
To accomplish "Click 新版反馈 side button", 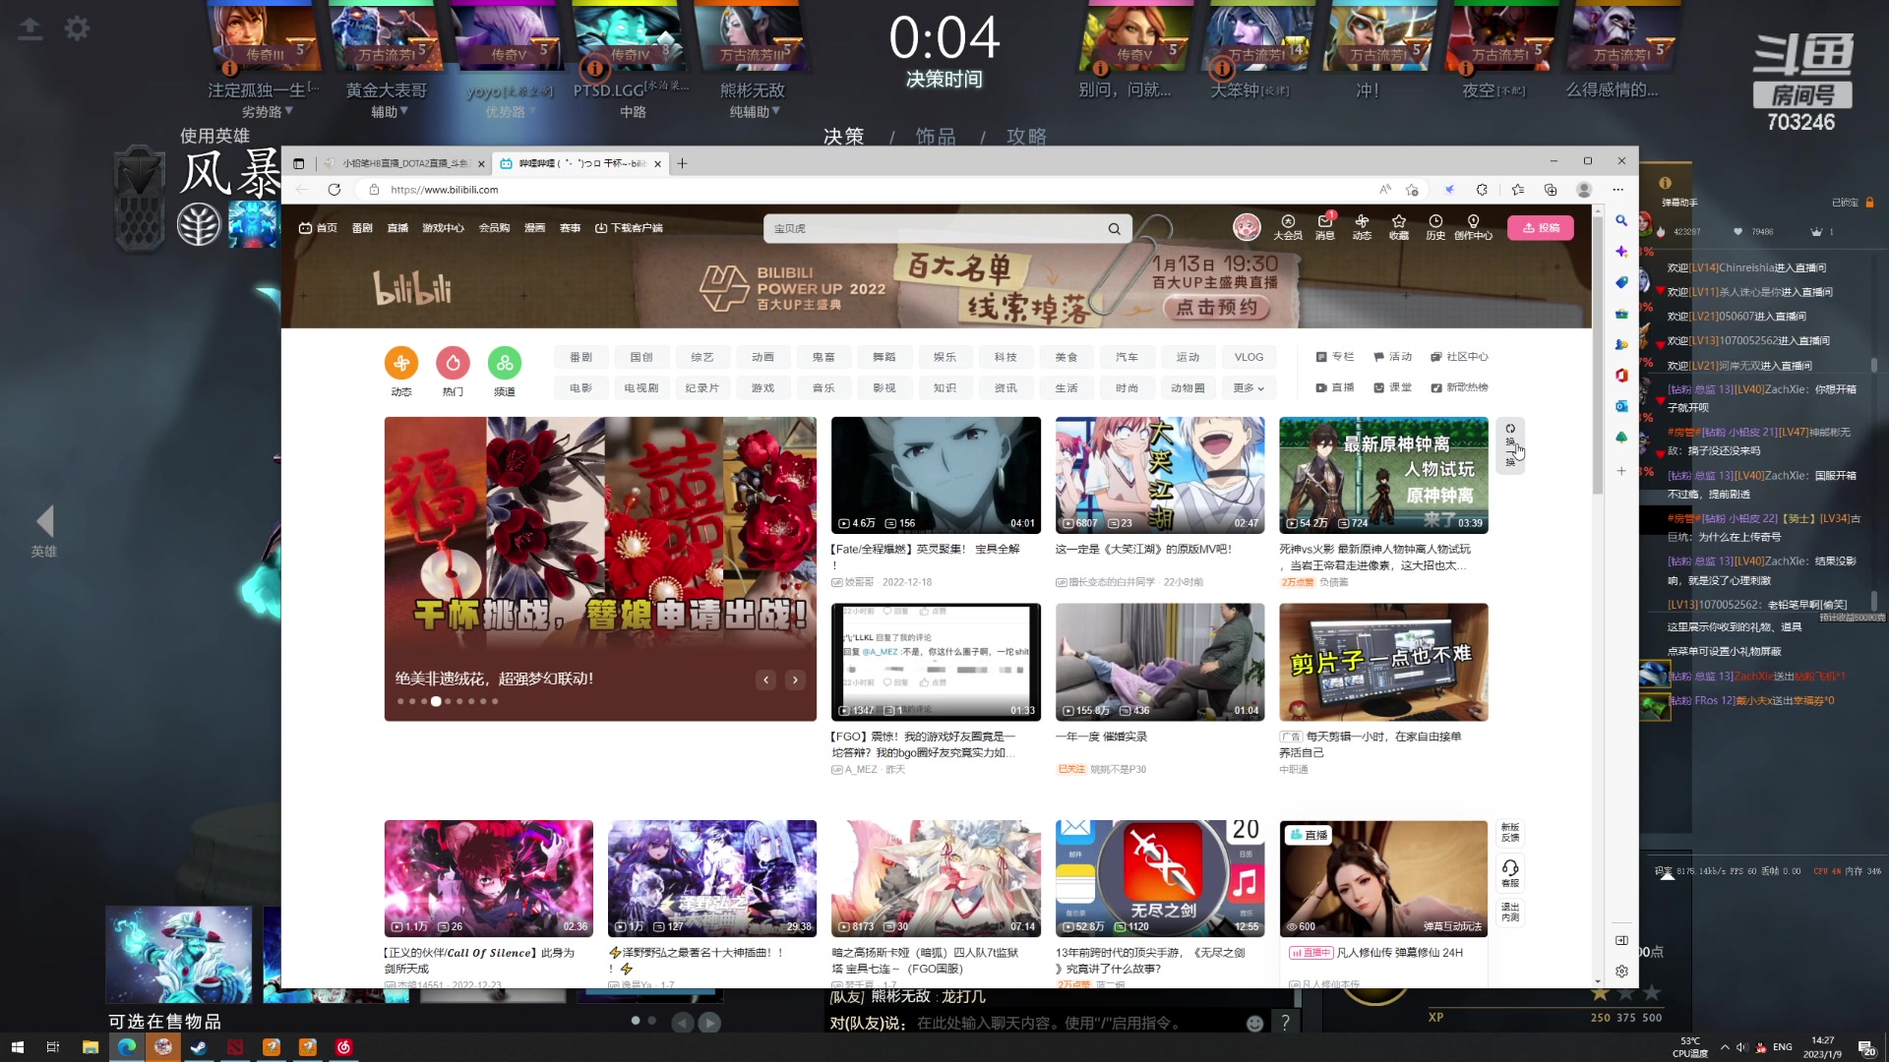I will 1510,832.
